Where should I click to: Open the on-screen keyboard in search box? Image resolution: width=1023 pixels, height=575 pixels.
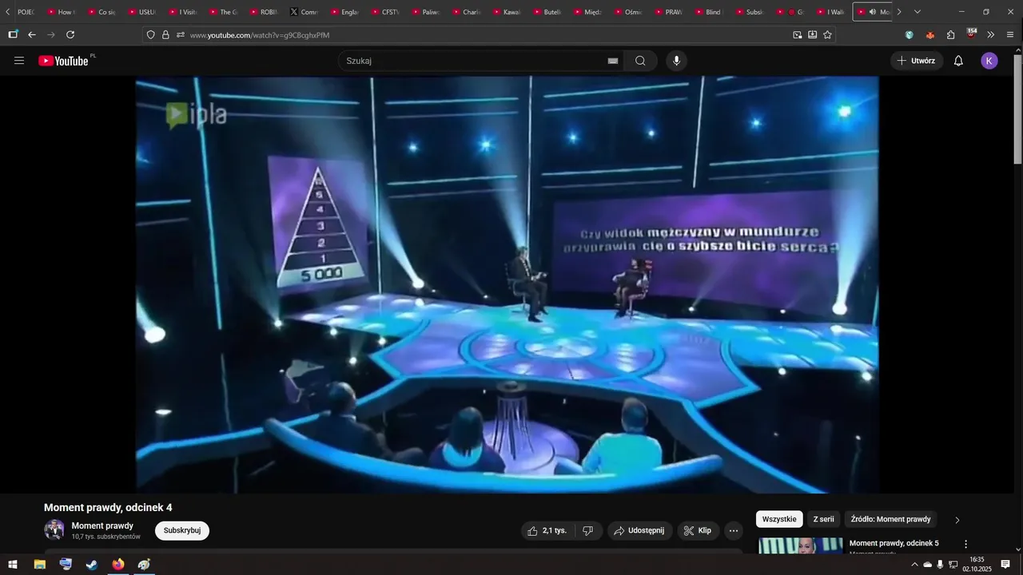(613, 61)
